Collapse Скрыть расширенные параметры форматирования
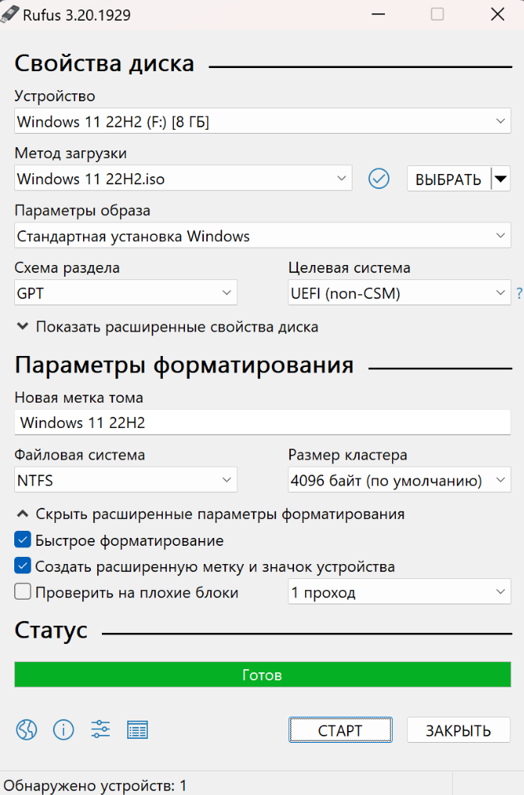 tap(211, 514)
